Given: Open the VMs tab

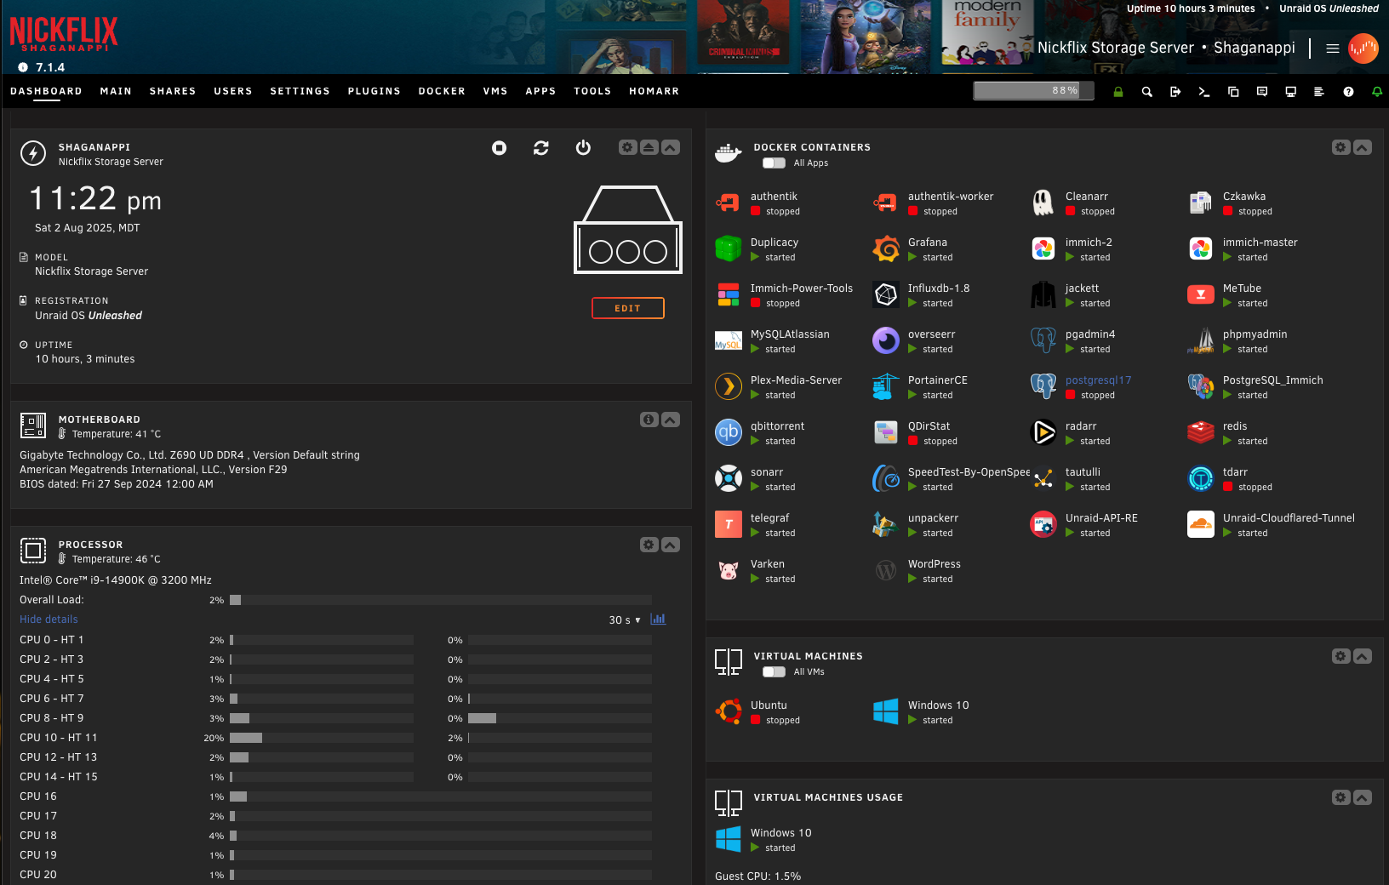Looking at the screenshot, I should pyautogui.click(x=495, y=91).
